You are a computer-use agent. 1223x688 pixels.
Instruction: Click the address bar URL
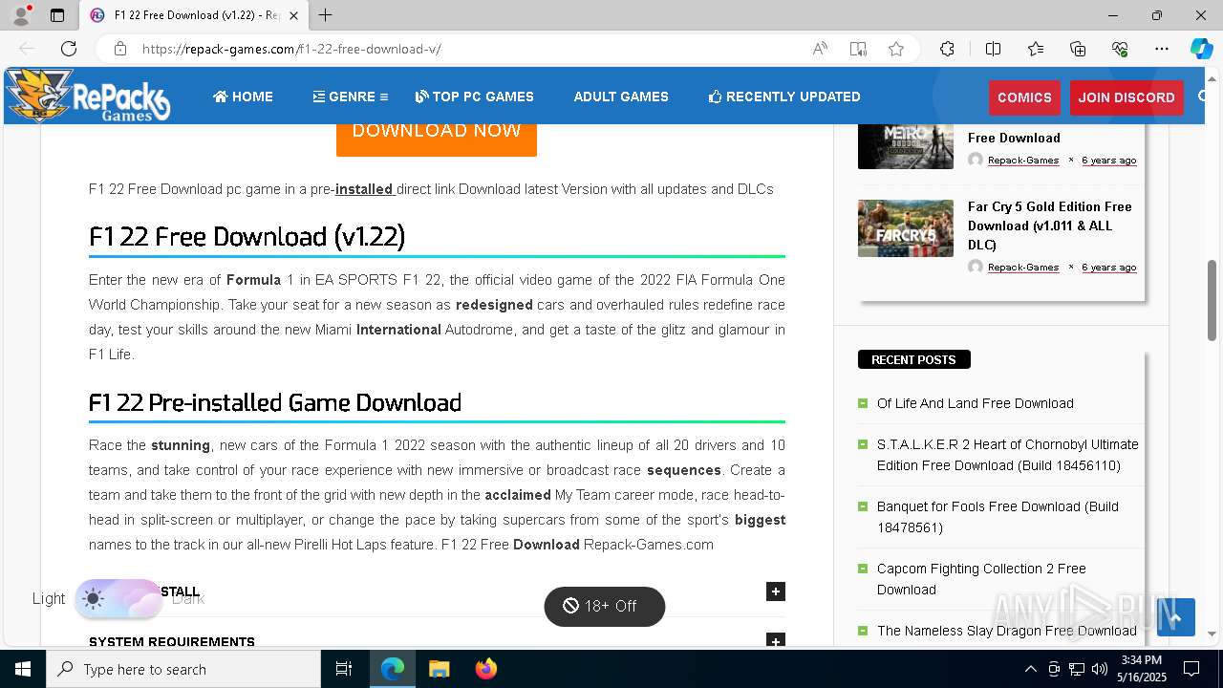tap(291, 49)
